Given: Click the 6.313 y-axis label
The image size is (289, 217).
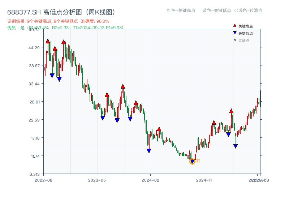Looking at the screenshot, I should pyautogui.click(x=34, y=174).
